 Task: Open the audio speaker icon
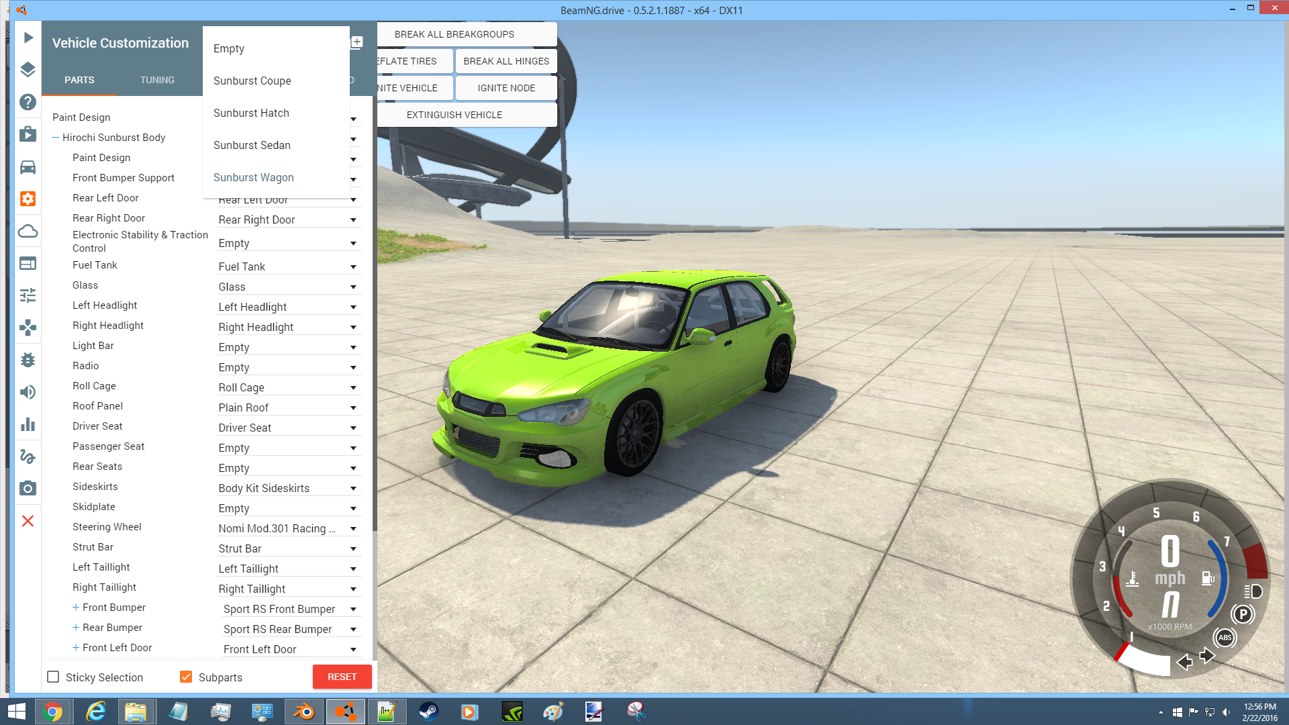coord(28,392)
